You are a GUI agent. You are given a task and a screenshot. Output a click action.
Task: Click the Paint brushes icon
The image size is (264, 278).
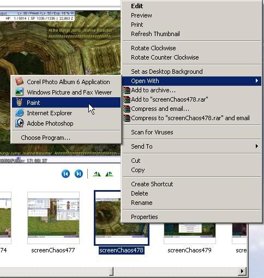tap(19, 102)
